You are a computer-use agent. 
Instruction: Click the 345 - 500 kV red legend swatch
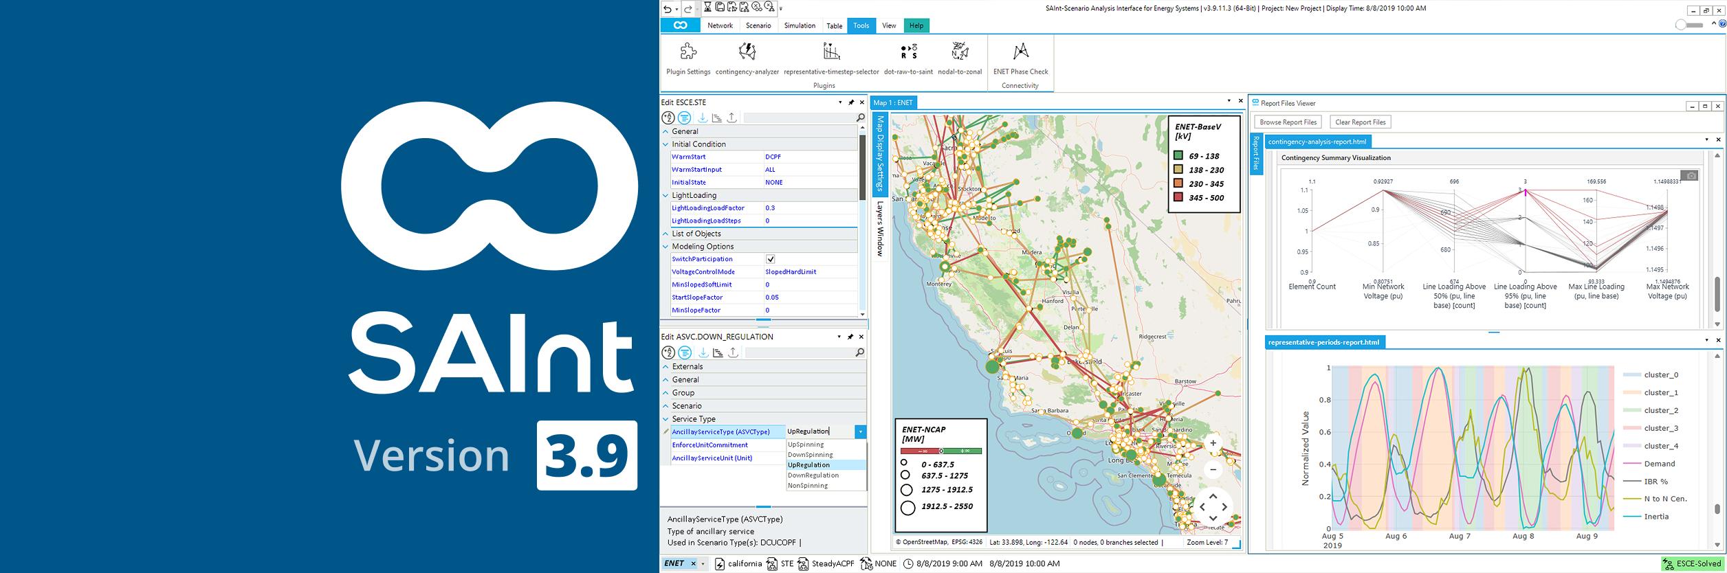1178,198
